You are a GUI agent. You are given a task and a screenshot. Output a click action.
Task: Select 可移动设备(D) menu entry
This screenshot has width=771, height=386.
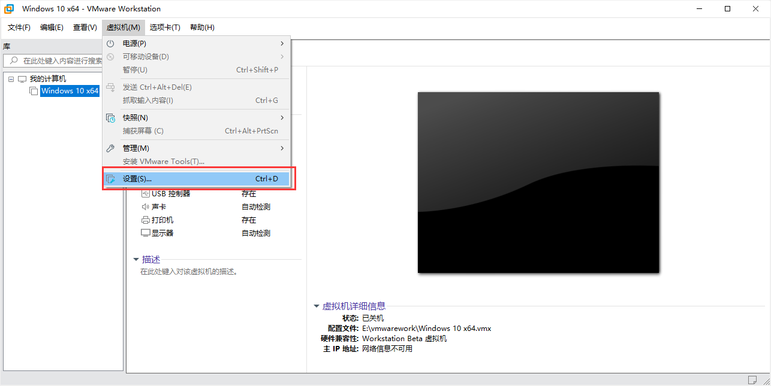(197, 57)
